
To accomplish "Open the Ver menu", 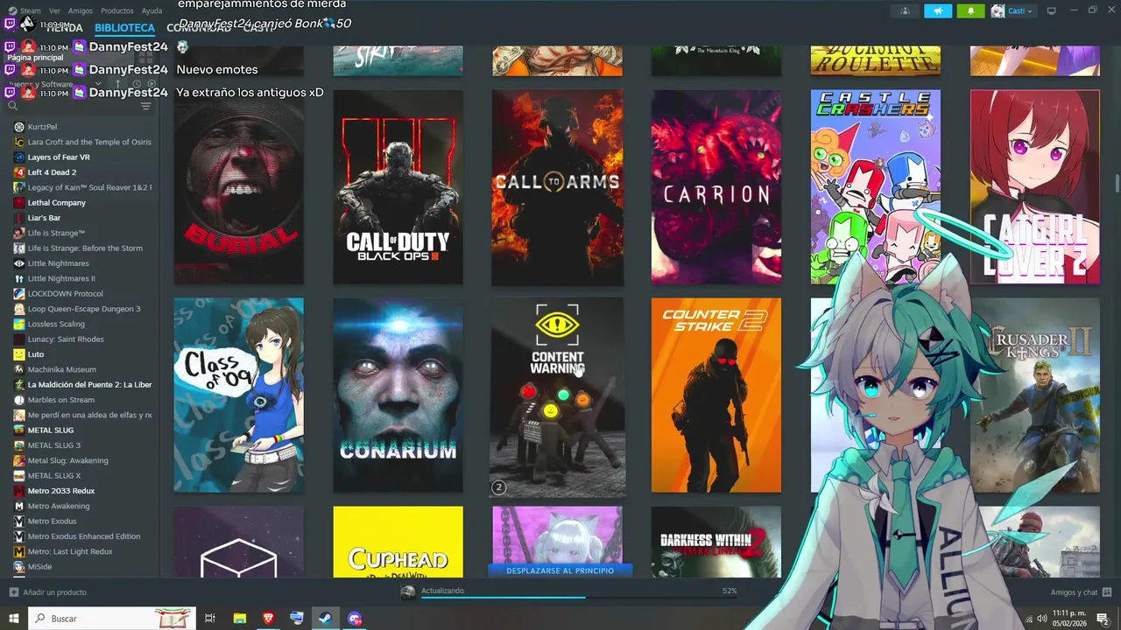I will point(54,10).
